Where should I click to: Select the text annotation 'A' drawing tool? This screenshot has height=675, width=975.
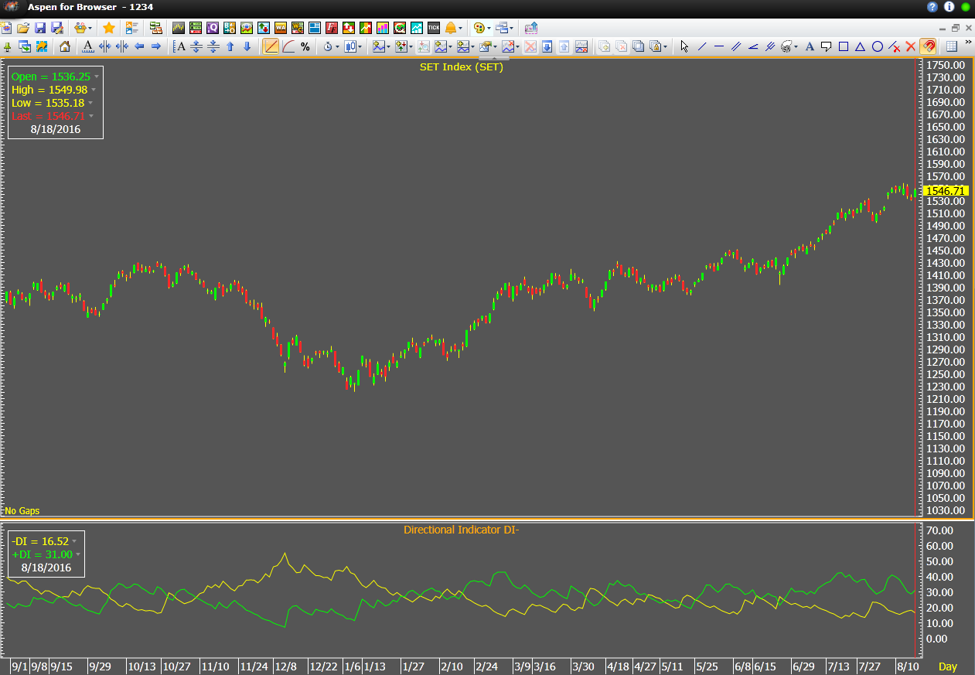pos(810,46)
